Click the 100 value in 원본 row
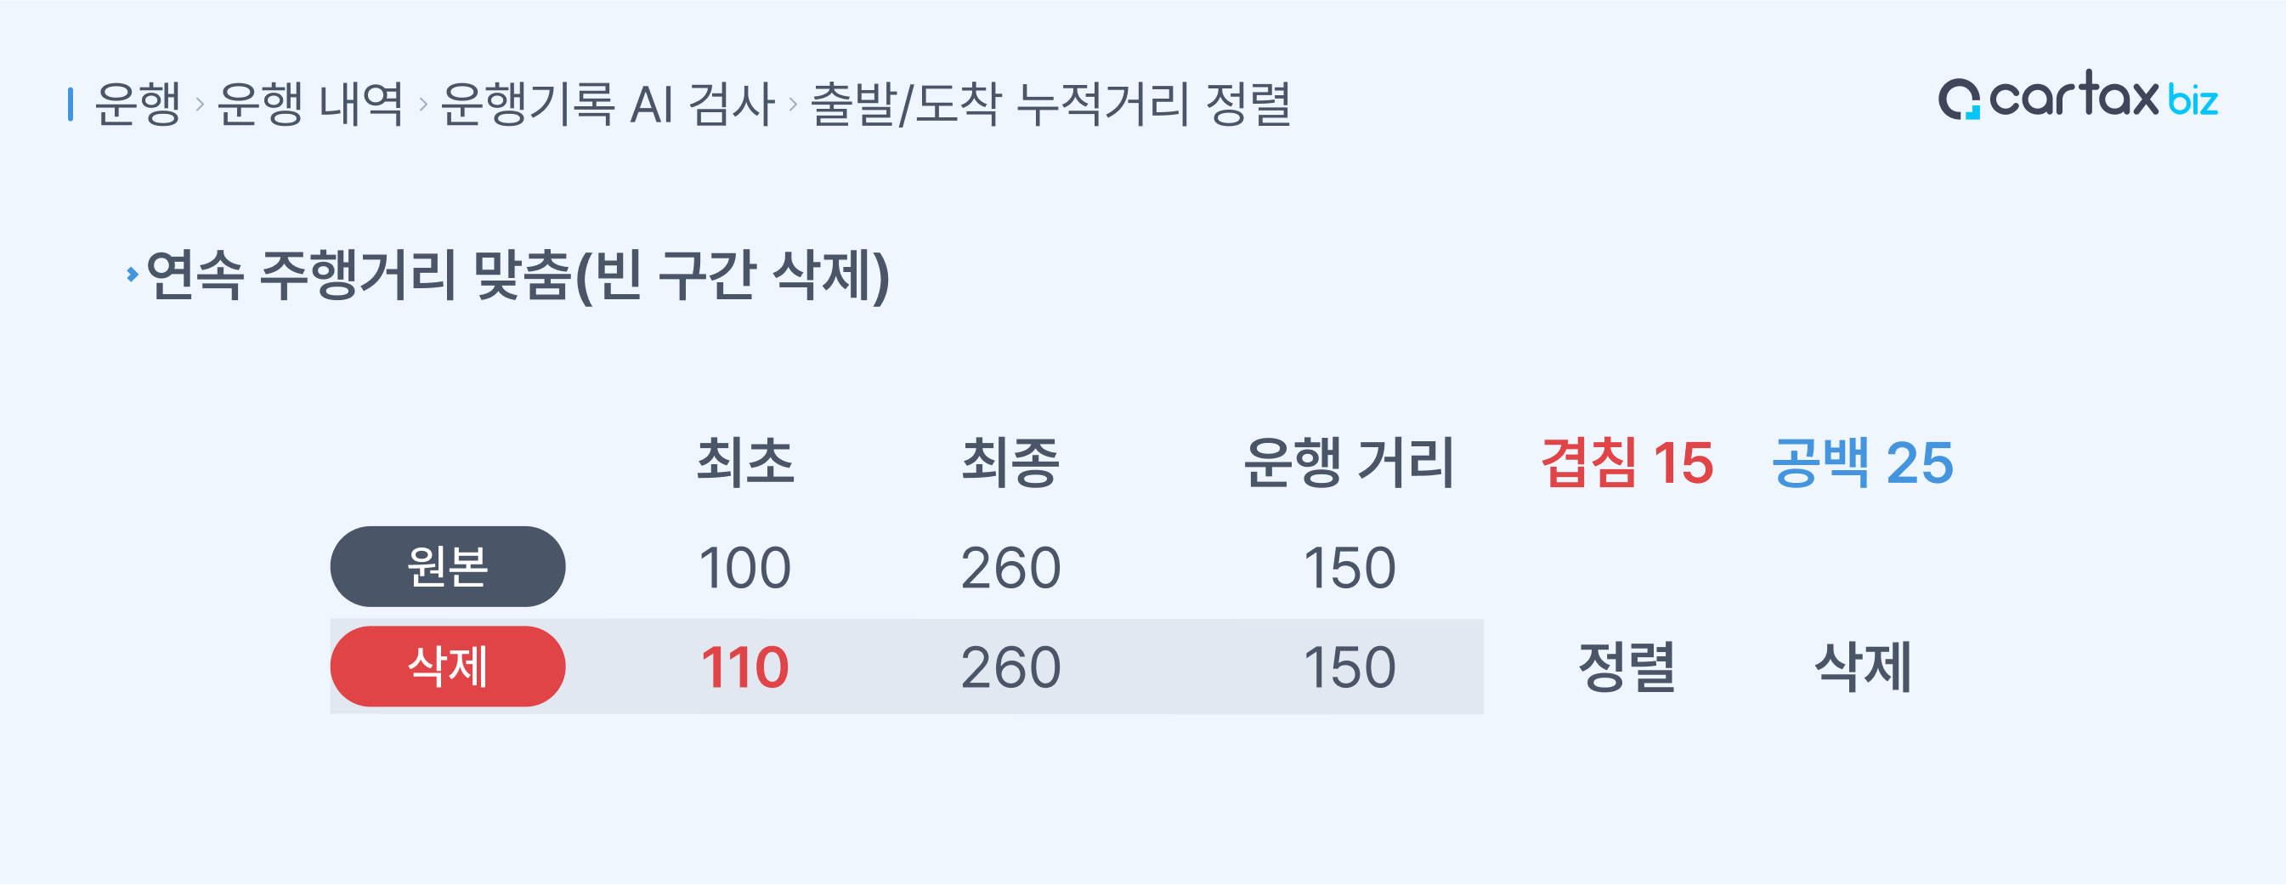The image size is (2286, 885). tap(744, 567)
